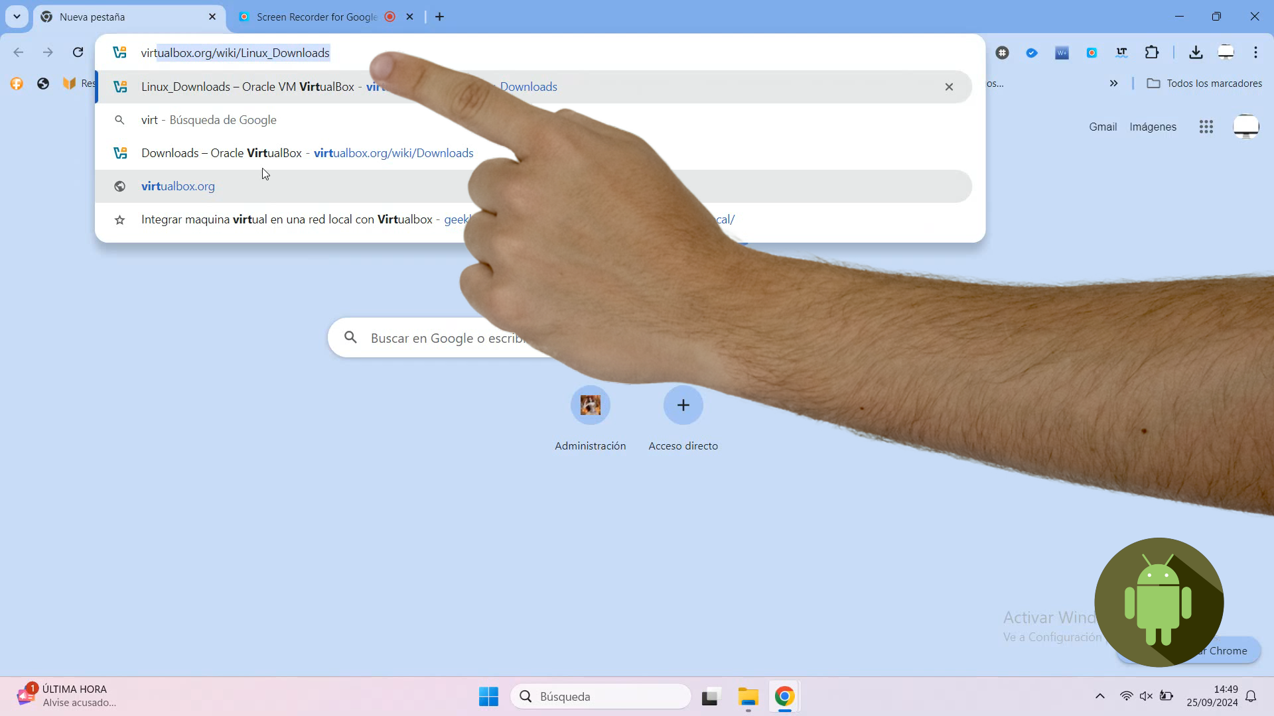The image size is (1274, 716).
Task: Open the ÚLTIMA HORA news widget
Action: [x=66, y=695]
